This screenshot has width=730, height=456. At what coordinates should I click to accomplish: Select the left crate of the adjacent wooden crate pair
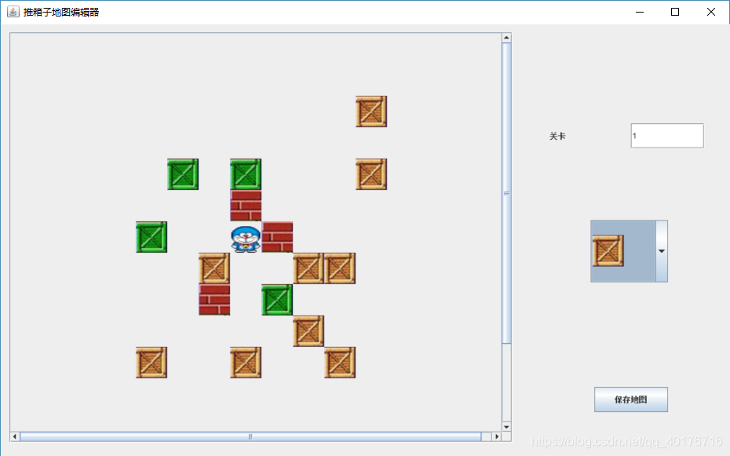click(x=308, y=268)
